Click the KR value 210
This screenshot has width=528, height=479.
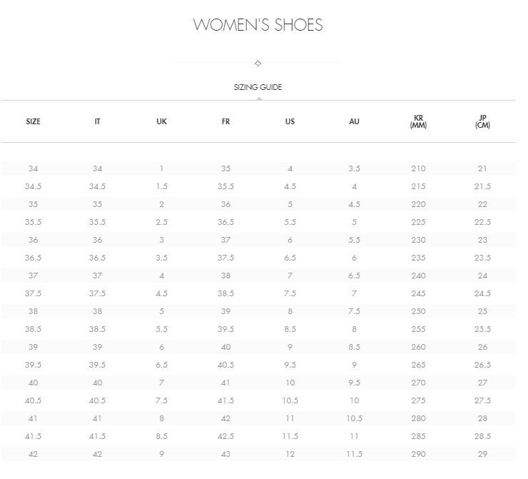[x=418, y=168]
